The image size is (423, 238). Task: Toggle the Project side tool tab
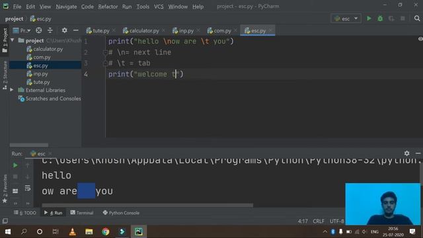coord(5,40)
